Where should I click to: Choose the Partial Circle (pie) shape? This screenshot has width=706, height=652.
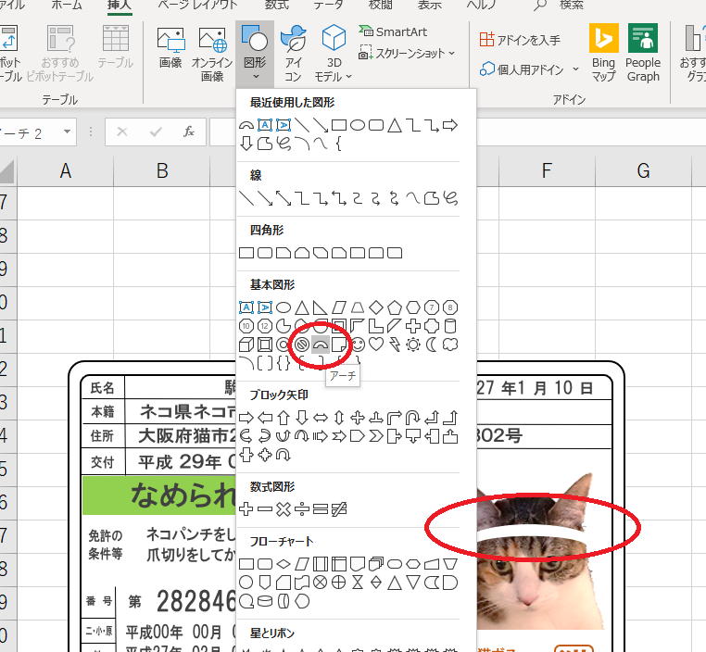[284, 326]
